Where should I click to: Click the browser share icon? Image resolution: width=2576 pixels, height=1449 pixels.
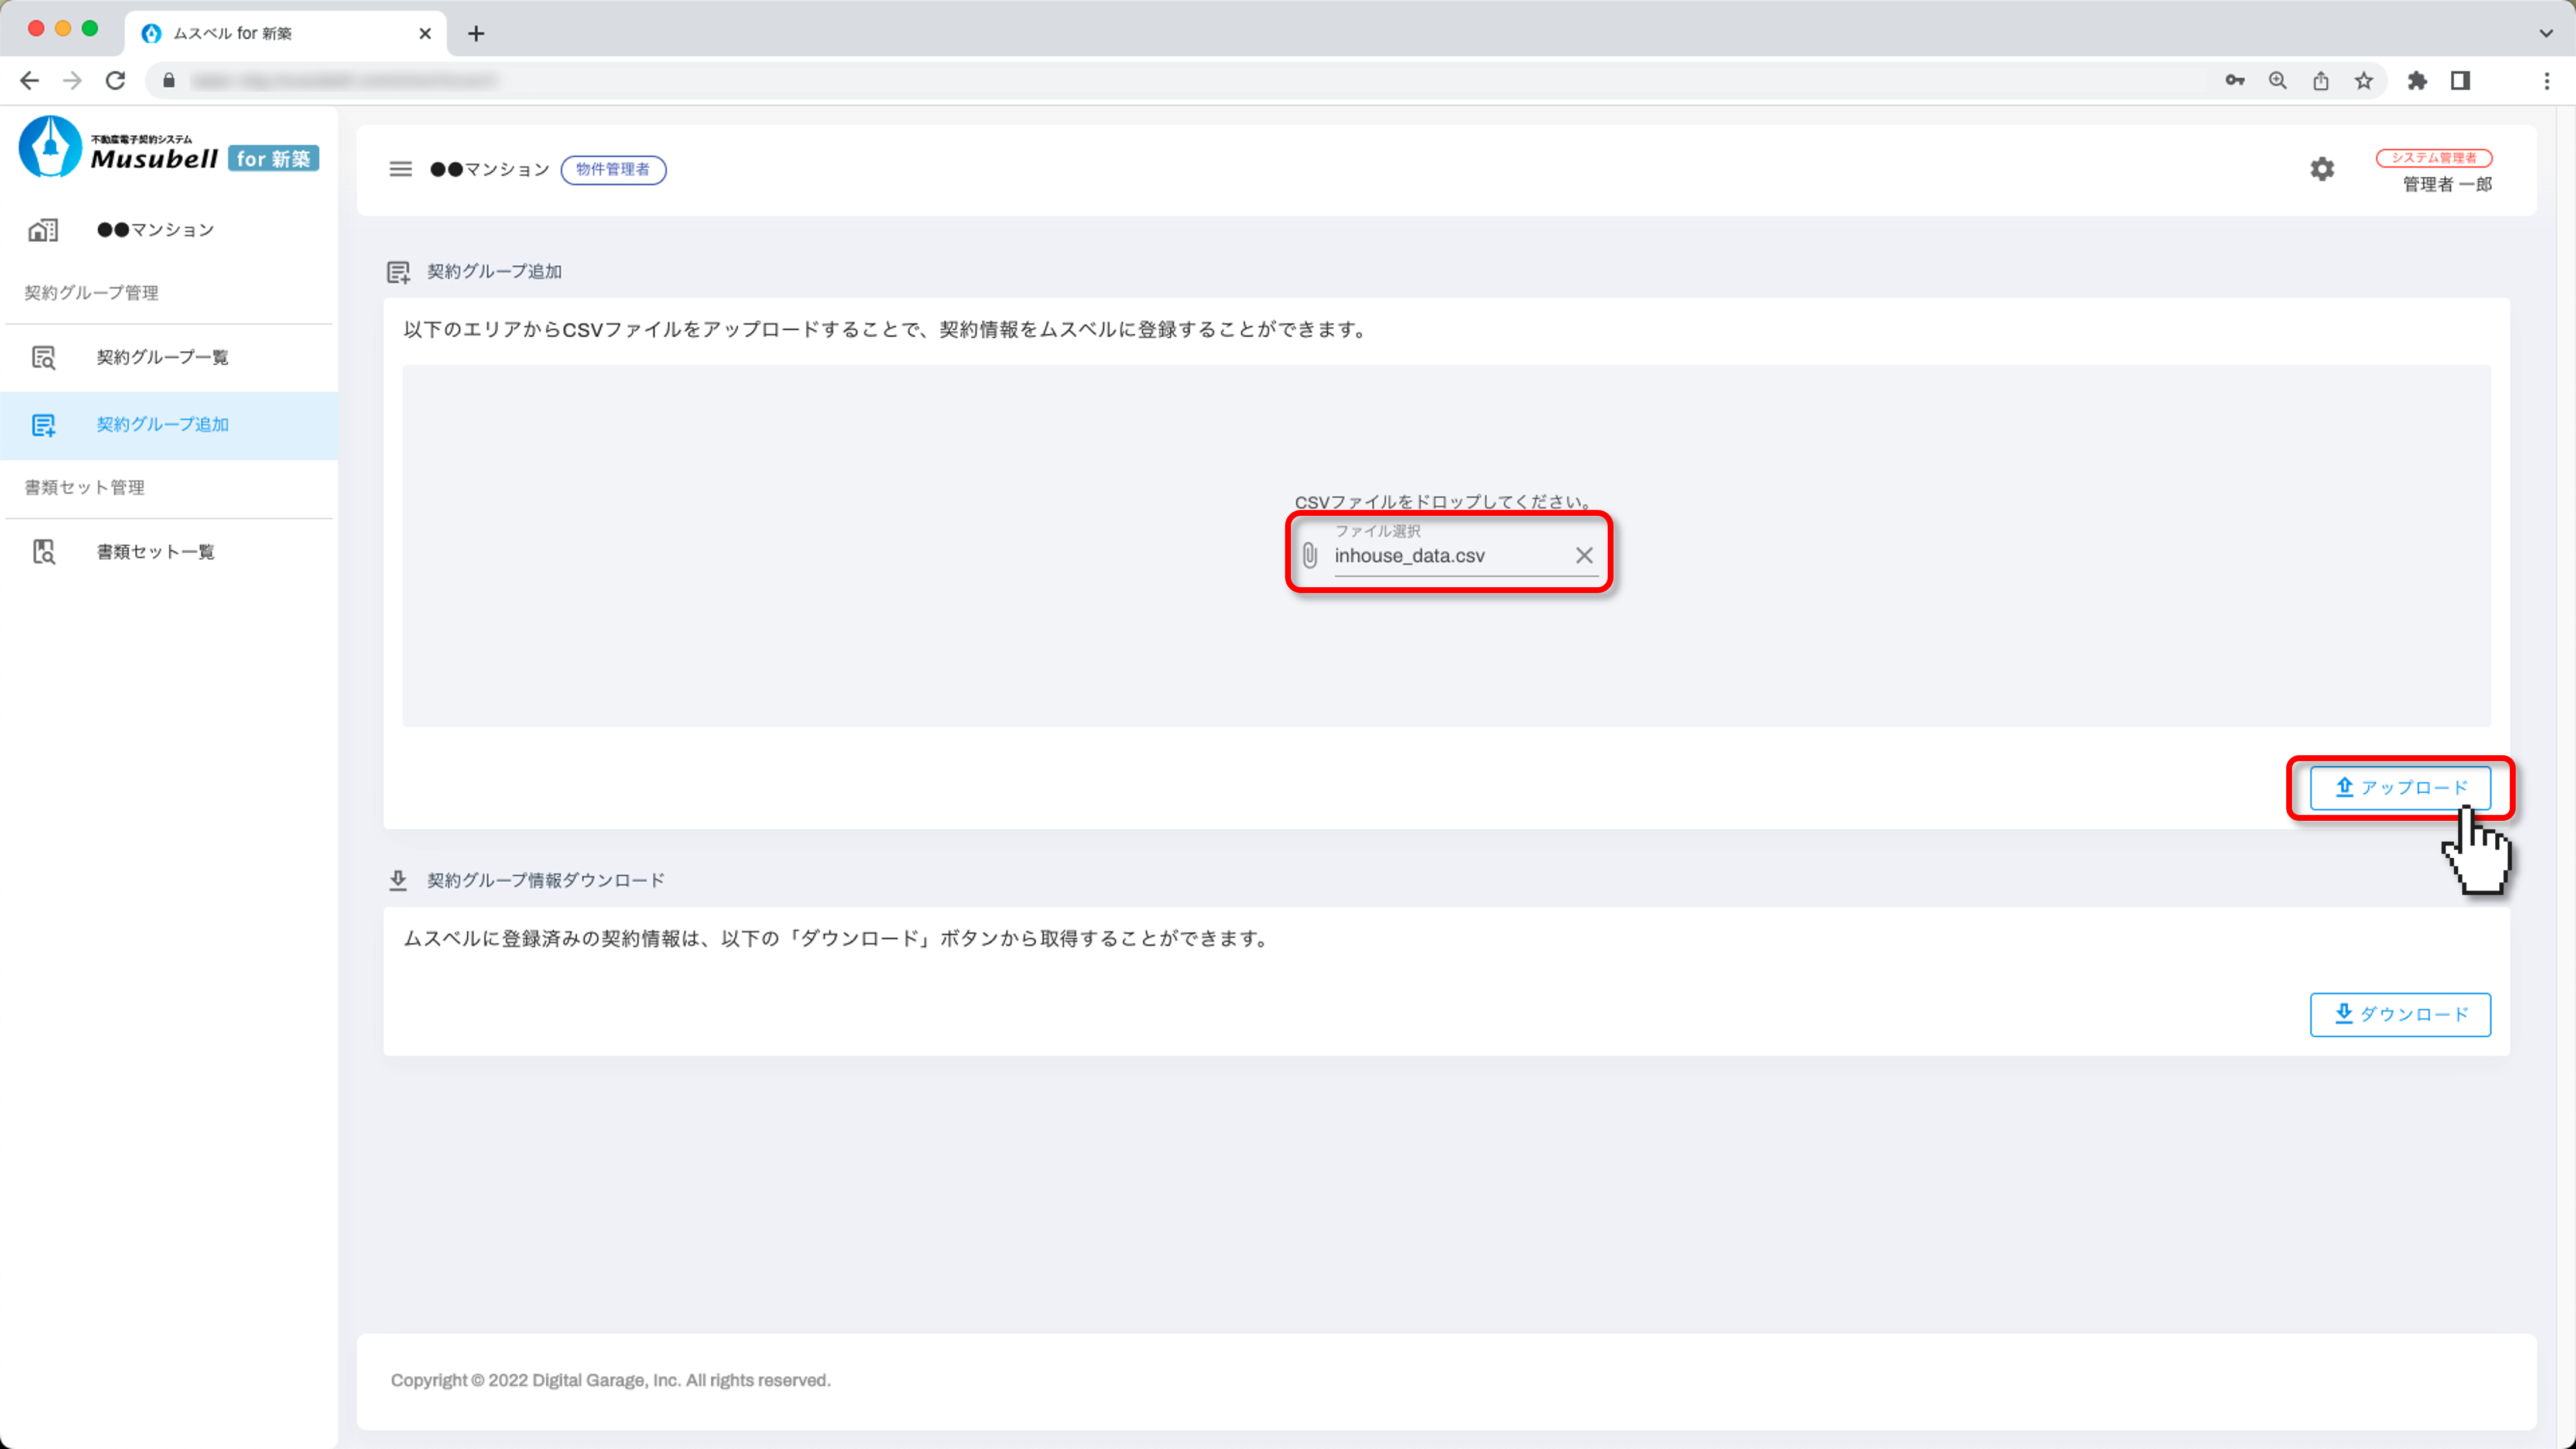pos(2320,81)
